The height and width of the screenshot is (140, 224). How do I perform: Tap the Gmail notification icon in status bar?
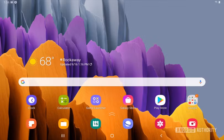coord(12,2)
